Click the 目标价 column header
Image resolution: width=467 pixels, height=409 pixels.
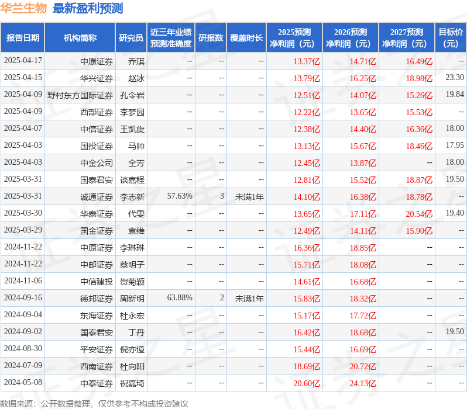451,37
